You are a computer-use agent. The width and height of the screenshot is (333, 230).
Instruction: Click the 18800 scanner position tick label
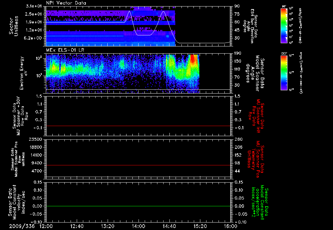35,147
